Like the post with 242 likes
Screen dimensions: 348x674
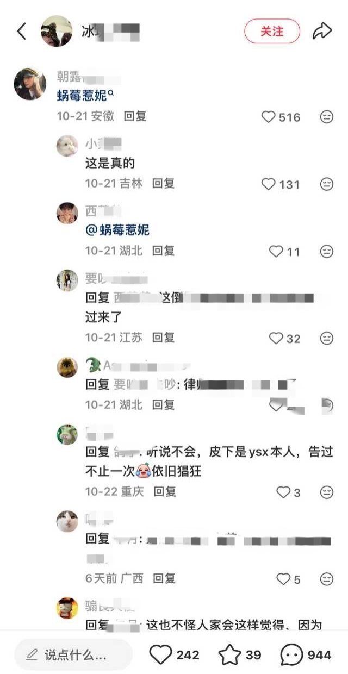(160, 655)
